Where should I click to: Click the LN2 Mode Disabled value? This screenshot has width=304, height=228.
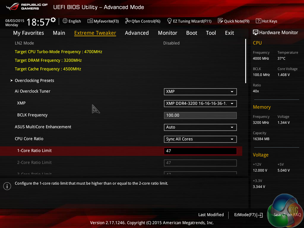point(171,43)
